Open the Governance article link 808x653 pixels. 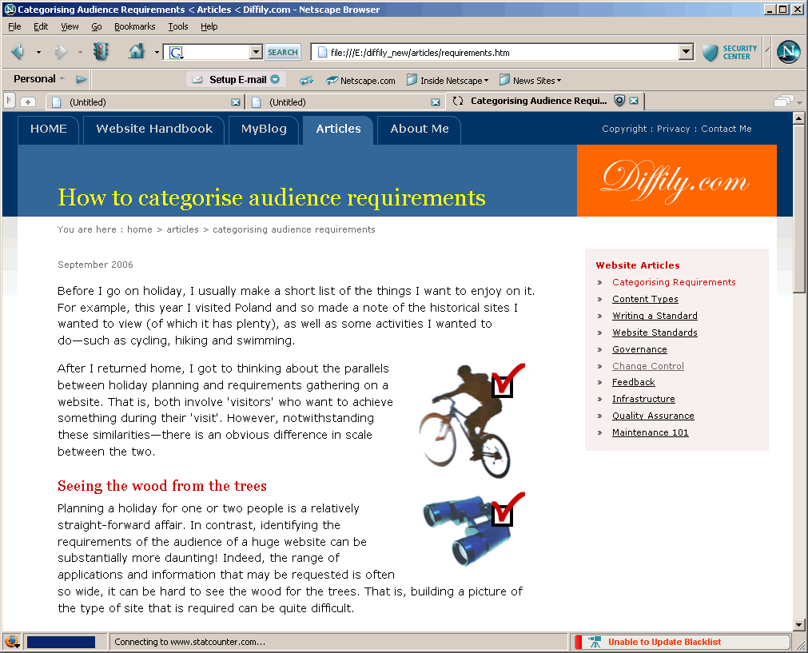tap(639, 349)
